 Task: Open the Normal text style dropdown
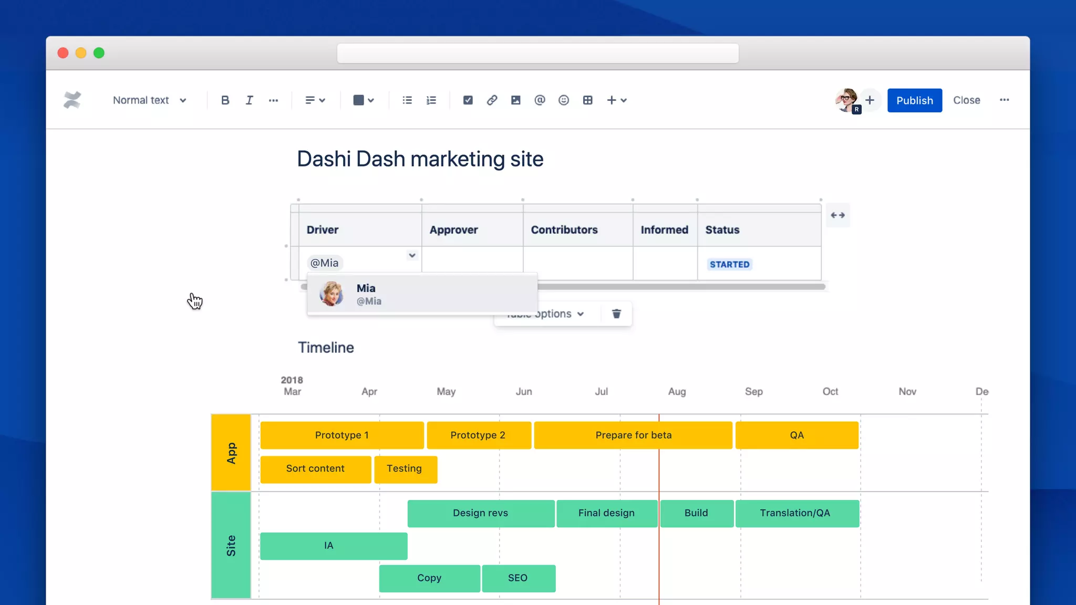pyautogui.click(x=149, y=100)
